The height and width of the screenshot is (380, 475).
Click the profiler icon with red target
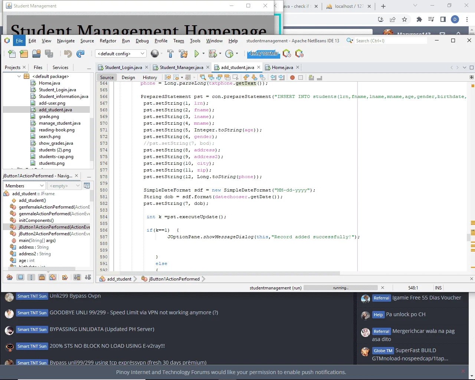tap(299, 54)
